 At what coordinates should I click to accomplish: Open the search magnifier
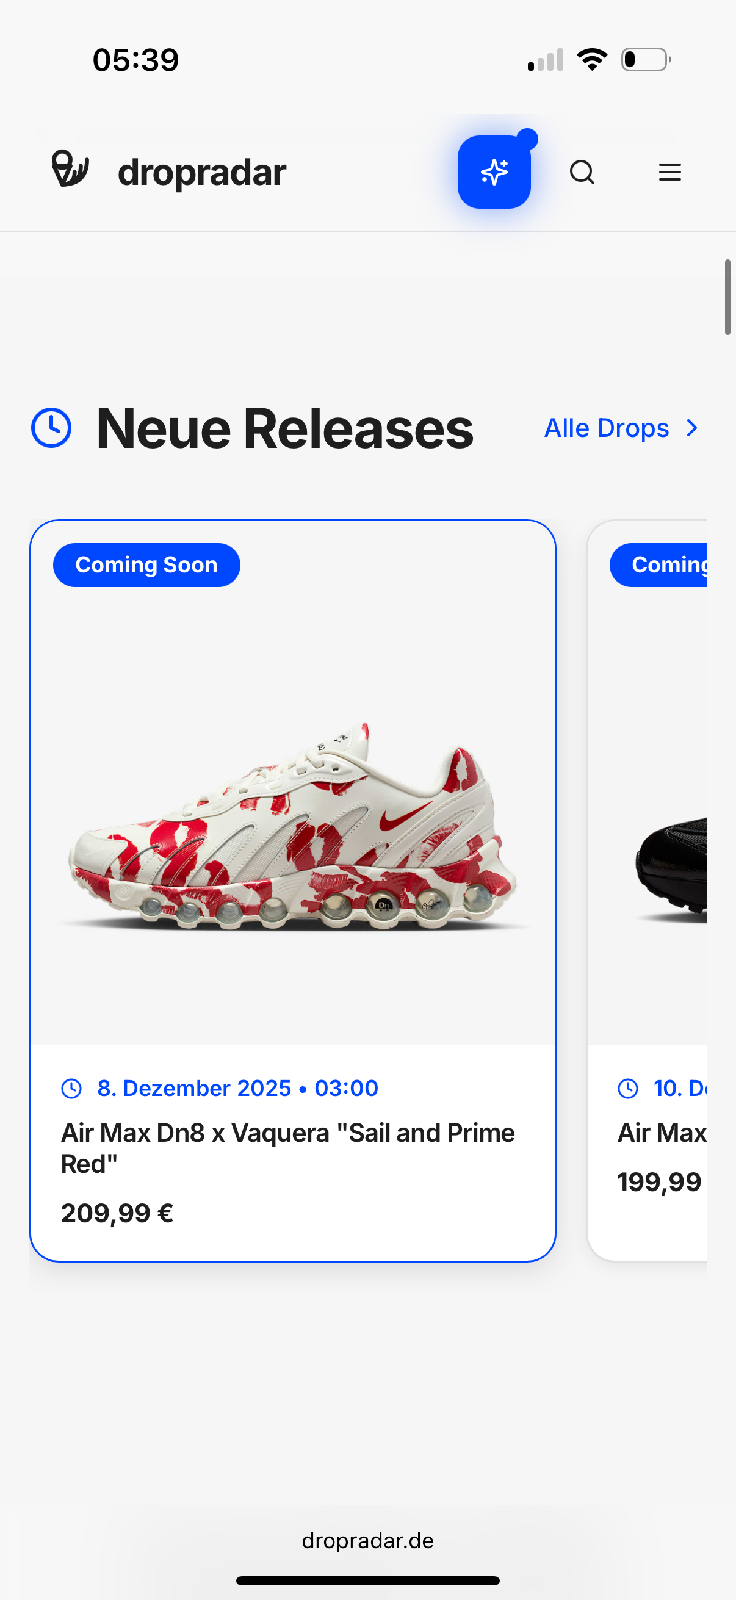pyautogui.click(x=582, y=172)
